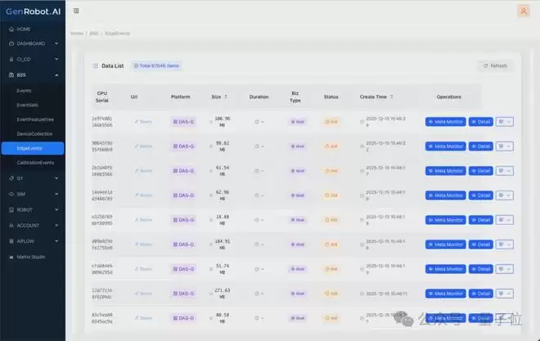
Task: Select EventSets in the BSS submenu
Action: point(28,105)
